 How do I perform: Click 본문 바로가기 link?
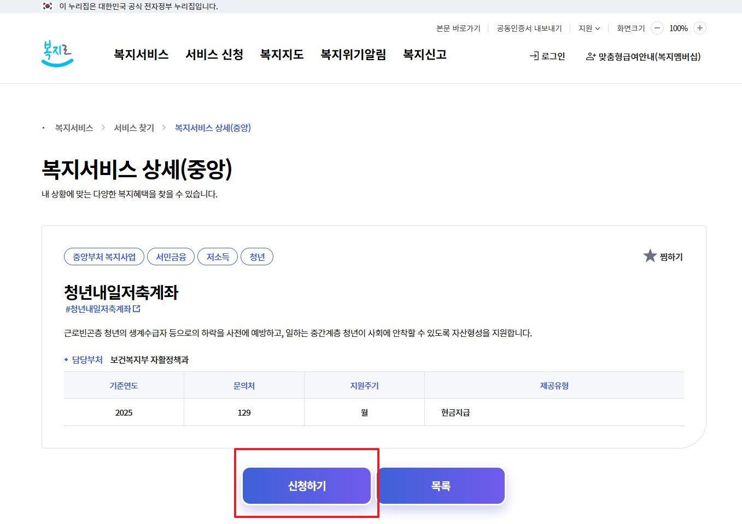click(458, 28)
